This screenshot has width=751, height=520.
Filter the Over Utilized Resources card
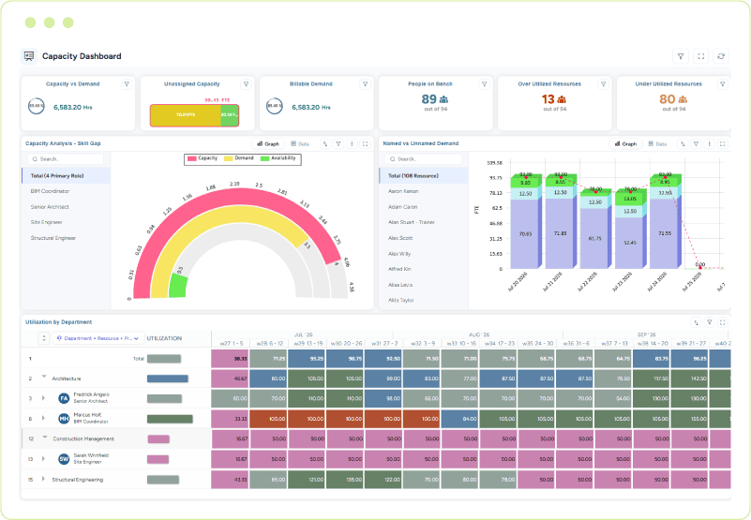(x=604, y=84)
